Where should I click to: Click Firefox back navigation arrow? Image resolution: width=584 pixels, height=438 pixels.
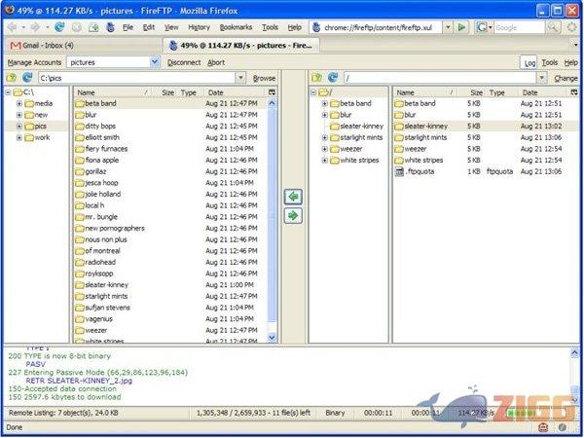click(x=13, y=27)
